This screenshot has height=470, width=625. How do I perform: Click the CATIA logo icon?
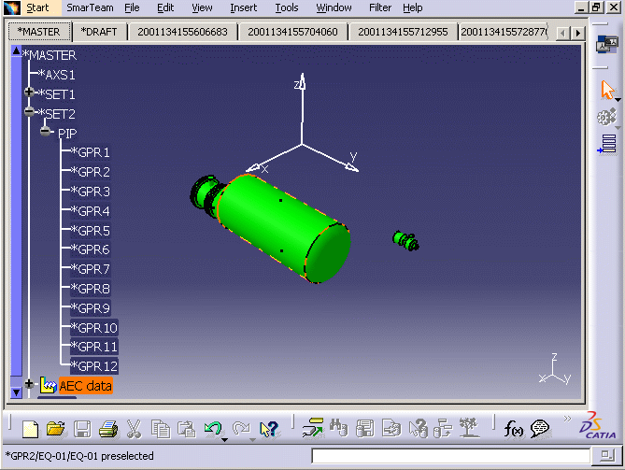[x=598, y=426]
